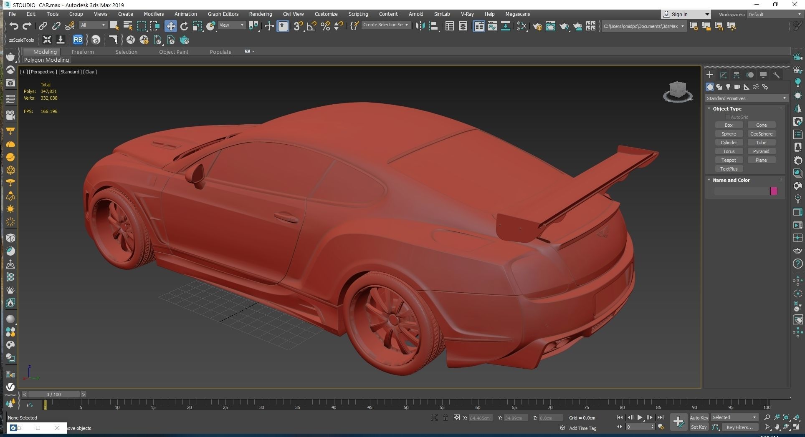Create a Box primitive
Image resolution: width=805 pixels, height=437 pixels.
[x=729, y=125]
